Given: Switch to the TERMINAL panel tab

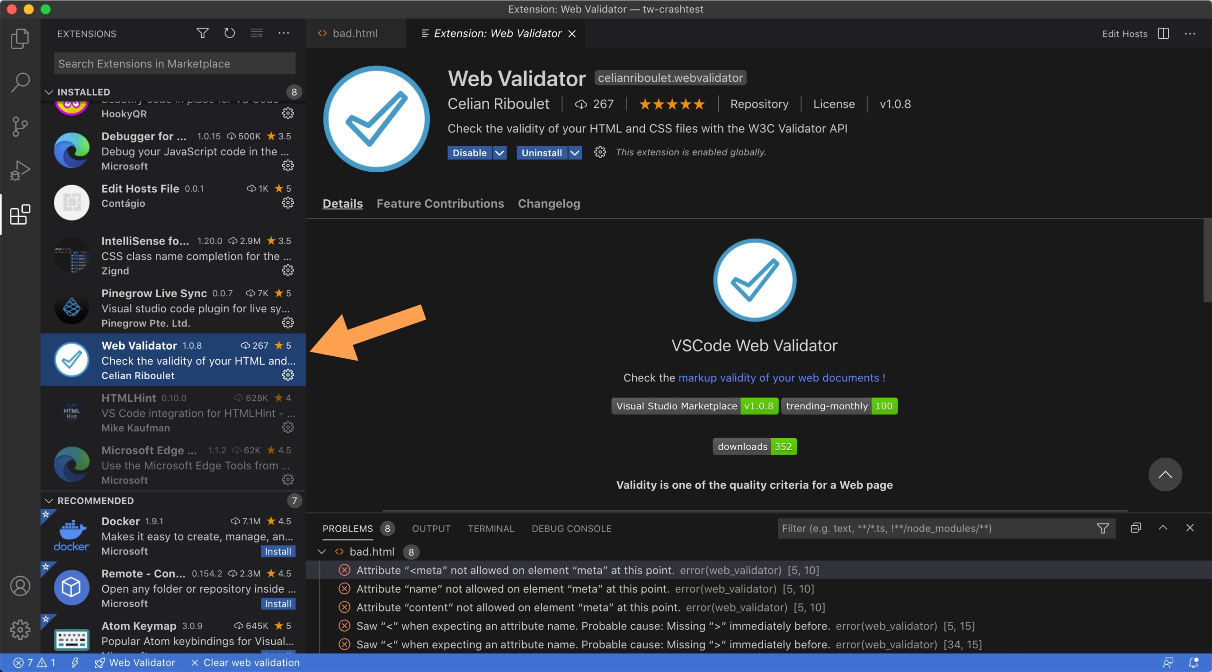Looking at the screenshot, I should click(x=491, y=529).
